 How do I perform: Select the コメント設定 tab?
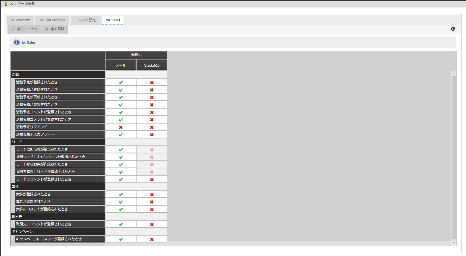pyautogui.click(x=85, y=20)
